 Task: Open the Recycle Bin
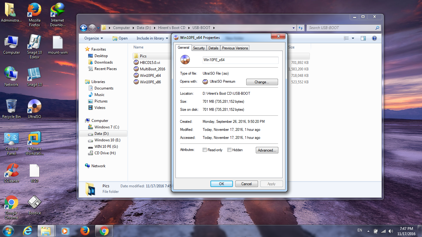tap(11, 109)
